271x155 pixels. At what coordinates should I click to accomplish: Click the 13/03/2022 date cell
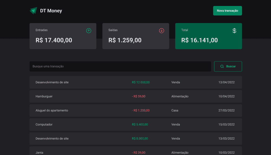click(x=226, y=138)
